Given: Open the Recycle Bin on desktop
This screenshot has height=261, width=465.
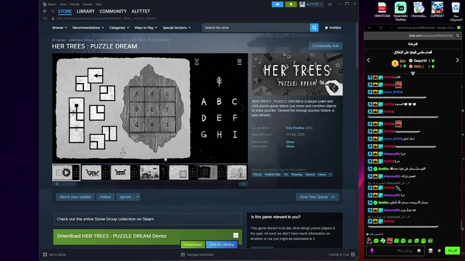Looking at the screenshot, I should pyautogui.click(x=456, y=11).
